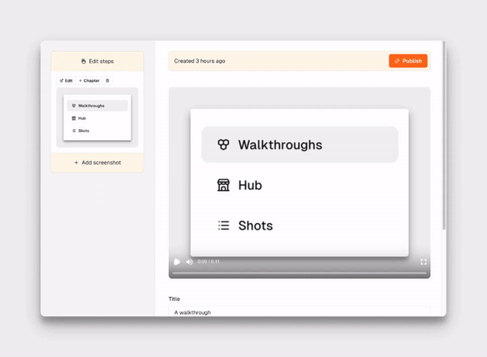Seek along the video progress bar
Image resolution: width=487 pixels, height=357 pixels.
click(300, 273)
